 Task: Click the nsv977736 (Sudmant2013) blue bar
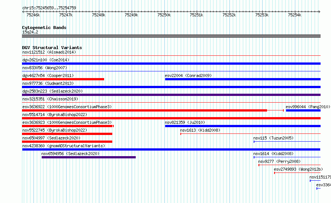(171, 87)
